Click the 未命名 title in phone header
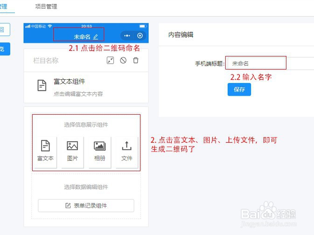This screenshot has height=235, width=314. point(82,37)
